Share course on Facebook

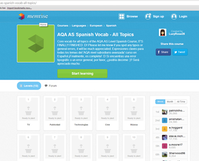coord(163,52)
